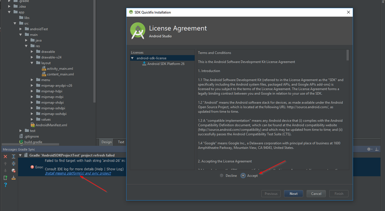Click the red X close icon in Messages panel
385x211 pixels.
coord(5,156)
